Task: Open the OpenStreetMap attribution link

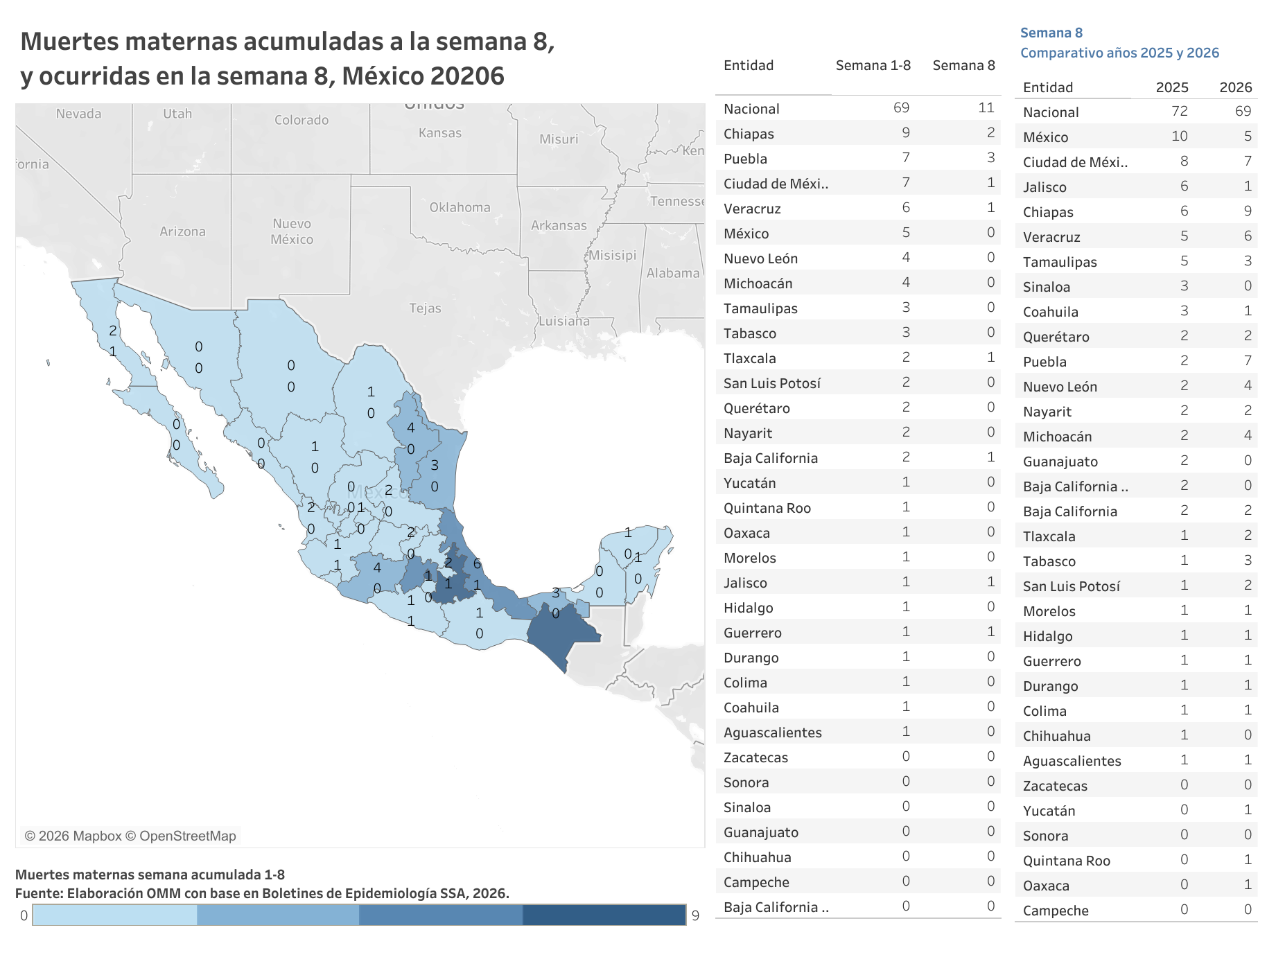Action: coord(187,836)
